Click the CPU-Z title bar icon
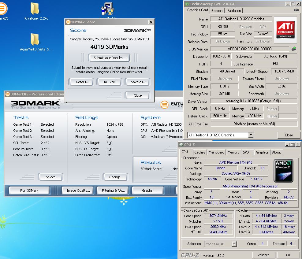The image size is (302, 259). point(181,145)
